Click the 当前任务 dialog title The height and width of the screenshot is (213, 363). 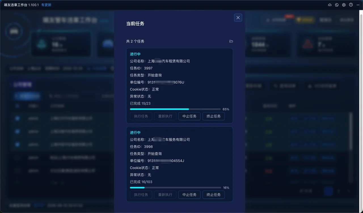point(135,24)
